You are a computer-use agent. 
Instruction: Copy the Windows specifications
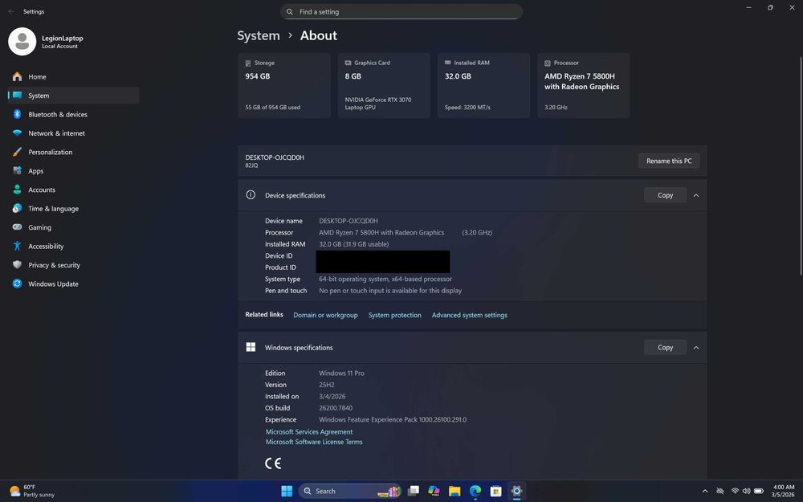pos(665,347)
